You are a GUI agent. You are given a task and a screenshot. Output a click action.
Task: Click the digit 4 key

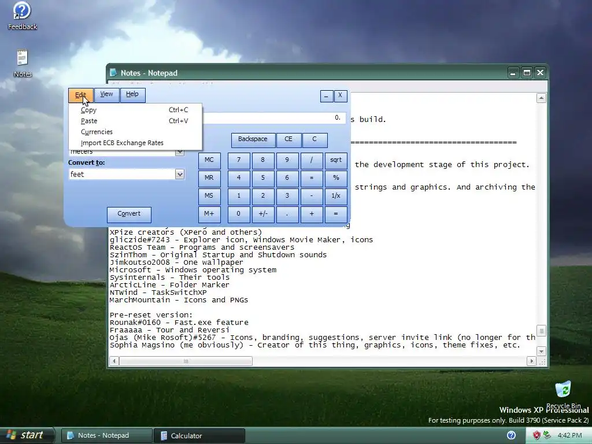point(239,178)
